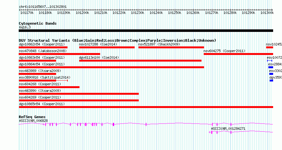Viewport: 282px width, 150px height.
Task: Open variant nsv470848 (Jakobsson2008)
Action: [43, 51]
